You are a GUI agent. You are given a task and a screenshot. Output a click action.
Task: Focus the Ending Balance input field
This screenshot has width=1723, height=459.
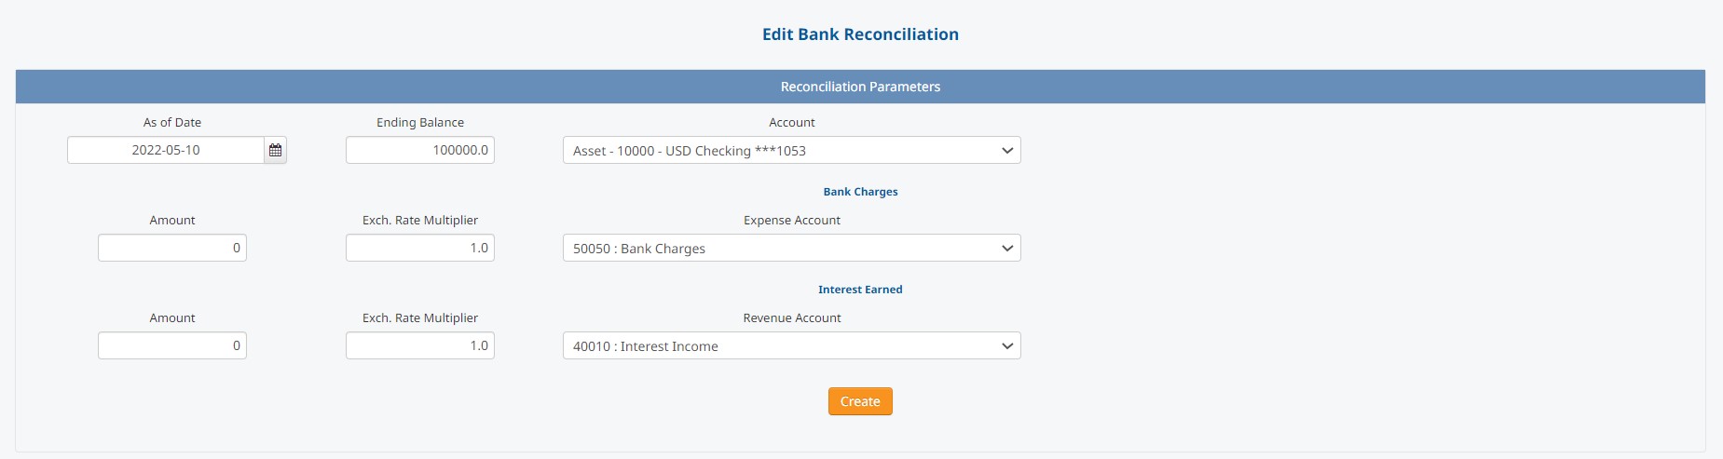420,150
